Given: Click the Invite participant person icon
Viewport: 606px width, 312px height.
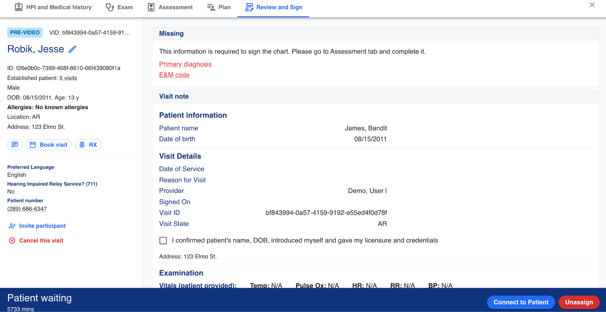Looking at the screenshot, I should (12, 226).
